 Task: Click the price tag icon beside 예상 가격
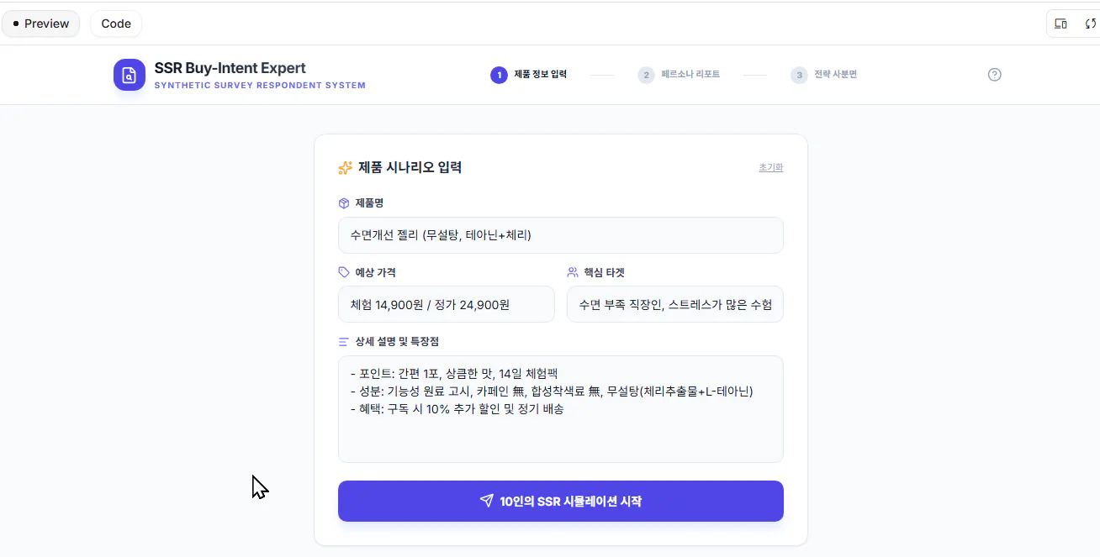pyautogui.click(x=344, y=272)
